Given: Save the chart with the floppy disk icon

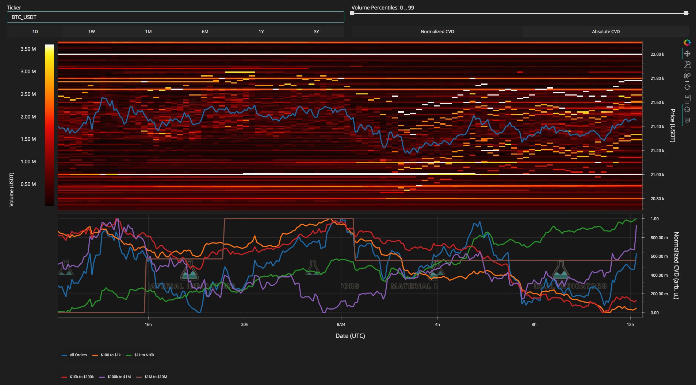Looking at the screenshot, I should 687,98.
